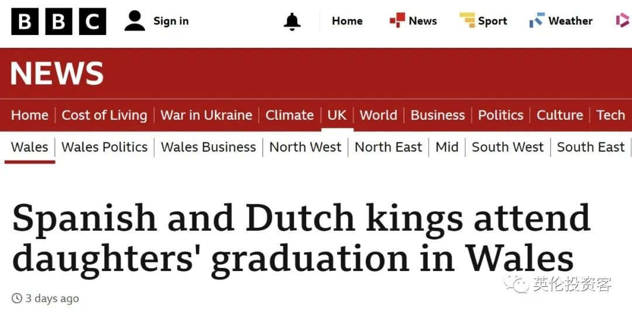This screenshot has height=312, width=632.
Task: Choose the North West region tab
Action: 305,147
